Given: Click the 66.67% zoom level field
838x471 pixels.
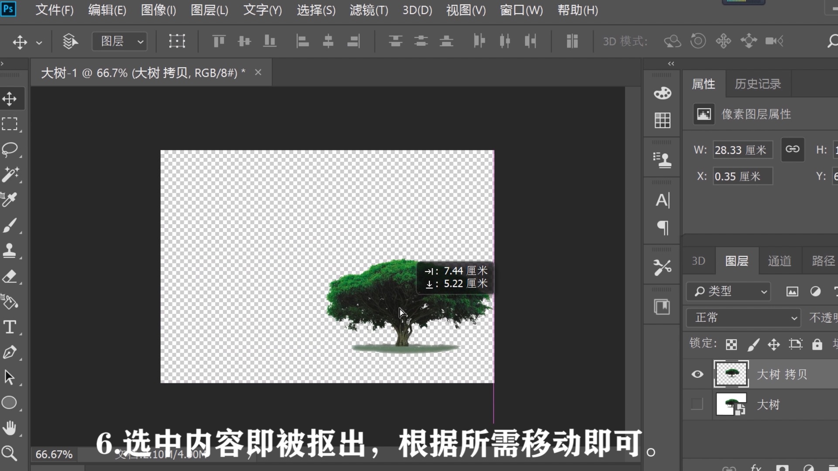Looking at the screenshot, I should (x=54, y=454).
